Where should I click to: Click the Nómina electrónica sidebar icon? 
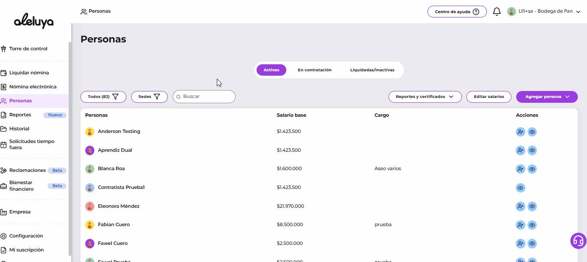click(4, 87)
